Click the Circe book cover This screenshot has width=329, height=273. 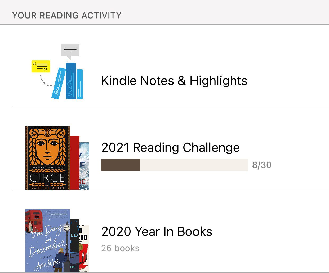[x=48, y=158]
